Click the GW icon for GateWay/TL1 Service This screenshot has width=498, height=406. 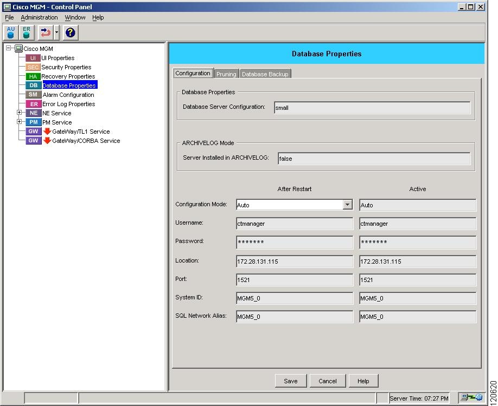click(33, 131)
